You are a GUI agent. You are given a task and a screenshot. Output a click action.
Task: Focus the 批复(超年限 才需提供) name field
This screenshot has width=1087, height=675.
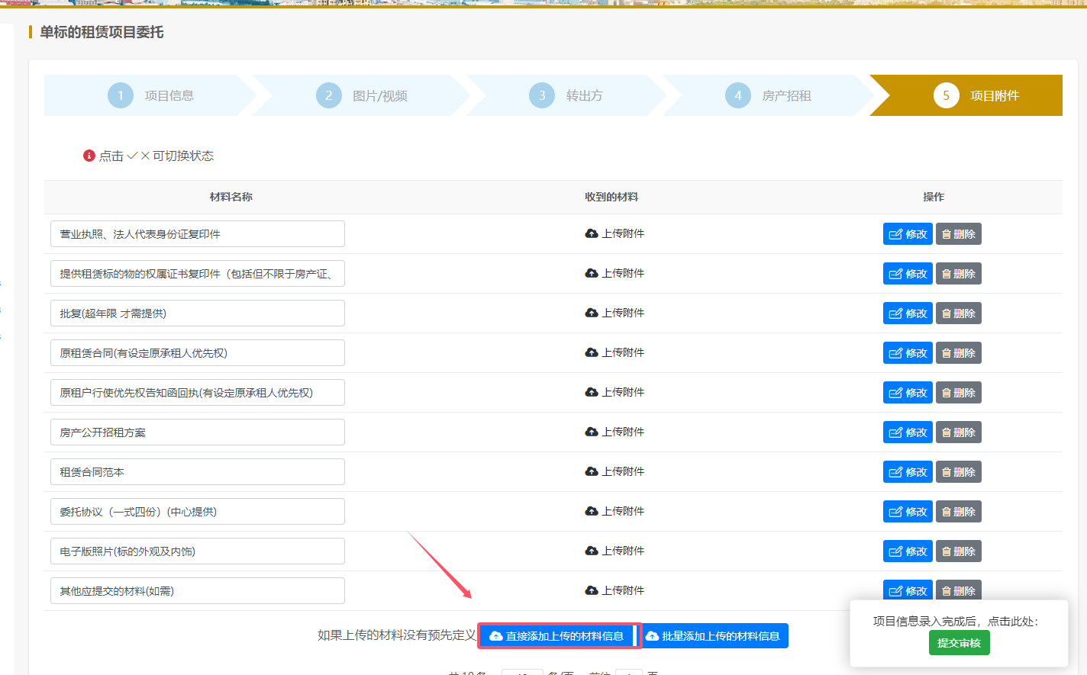coord(198,313)
